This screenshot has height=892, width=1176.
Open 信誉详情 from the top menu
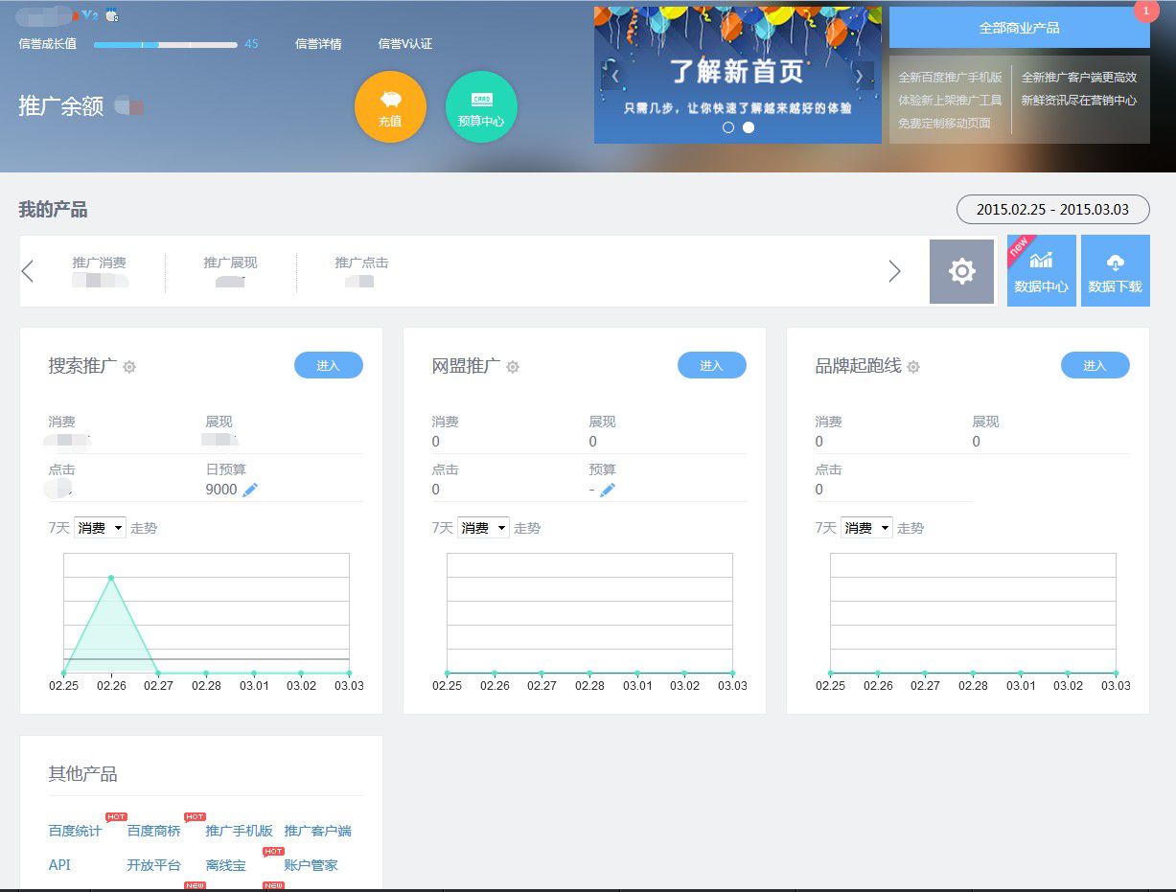click(x=319, y=43)
